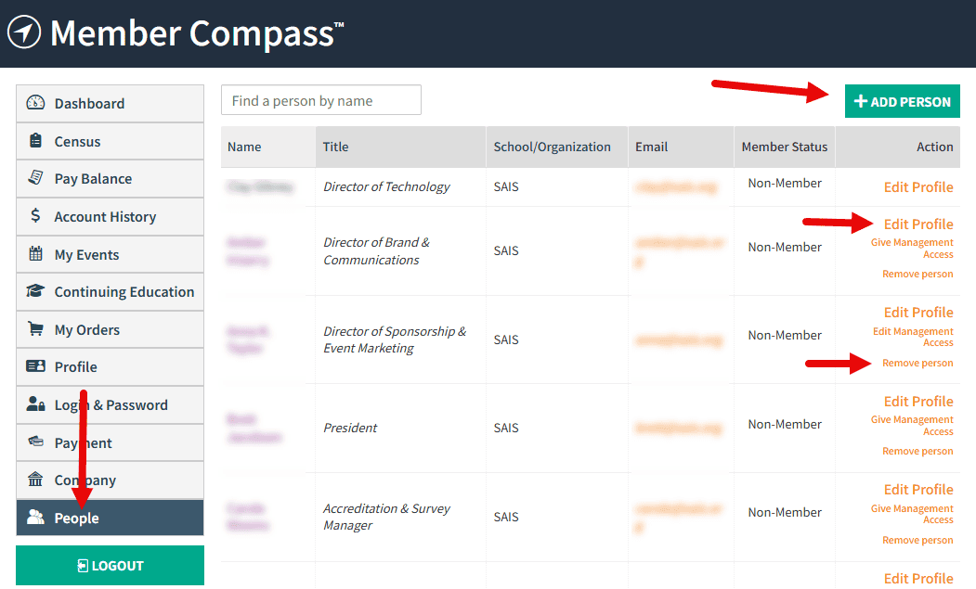Viewport: 976px width, 589px height.
Task: Click inside Find a person search field
Action: 321,100
